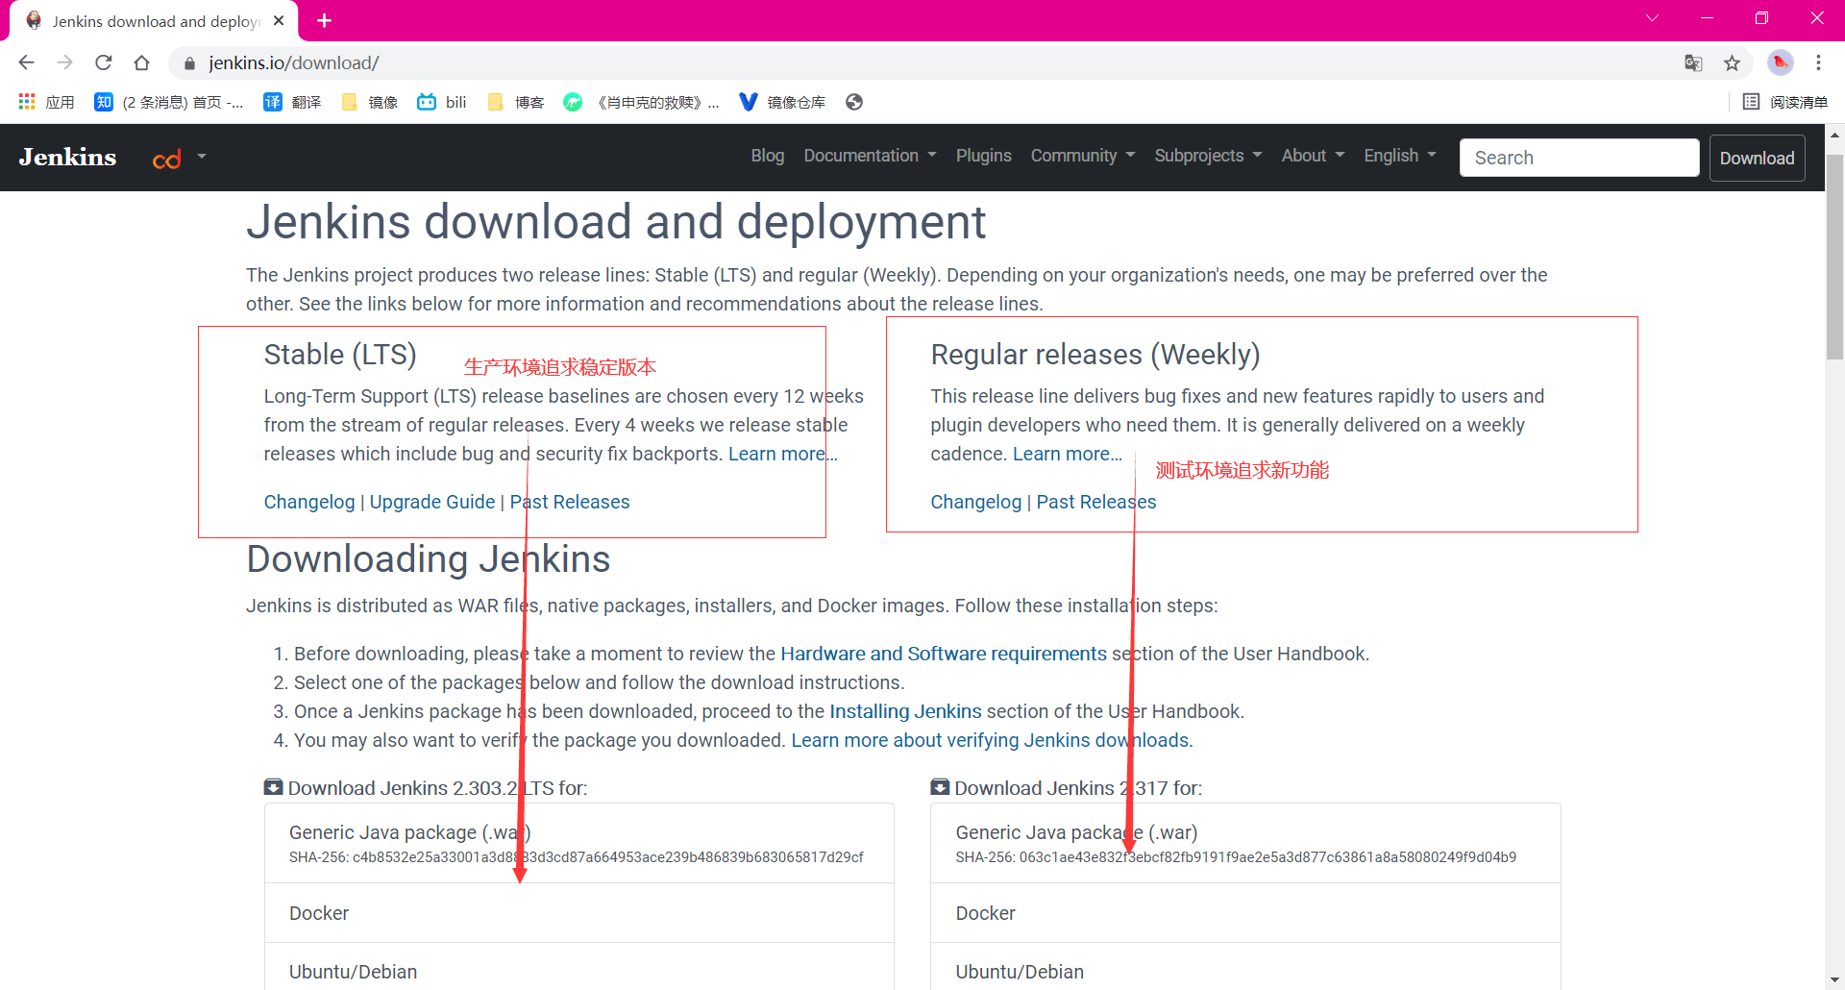Screen dimensions: 1845x990
Task: Open the Weekly Learn more link
Action: point(1068,454)
